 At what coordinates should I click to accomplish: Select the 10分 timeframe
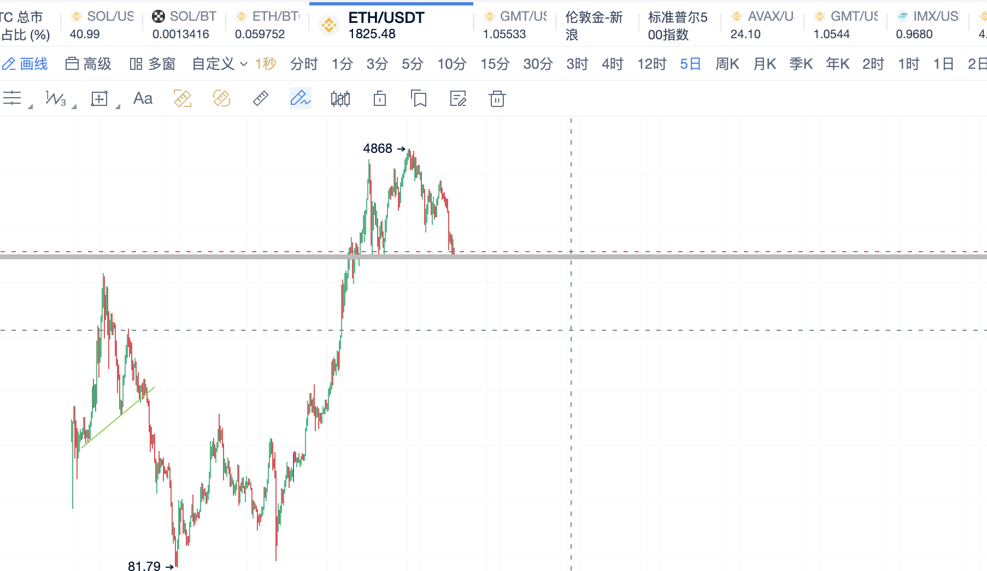tap(451, 64)
